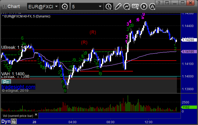Maximize the chart window

(x=182, y=3)
